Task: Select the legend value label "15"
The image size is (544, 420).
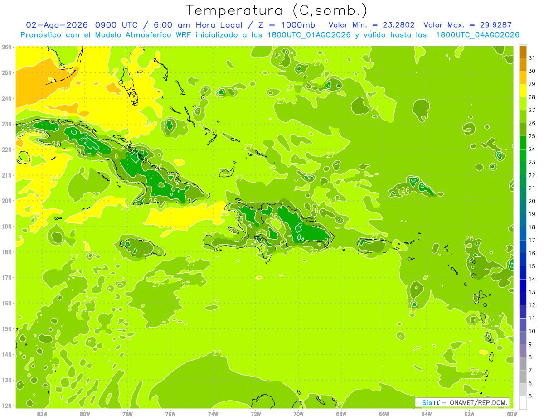Action: tap(532, 266)
